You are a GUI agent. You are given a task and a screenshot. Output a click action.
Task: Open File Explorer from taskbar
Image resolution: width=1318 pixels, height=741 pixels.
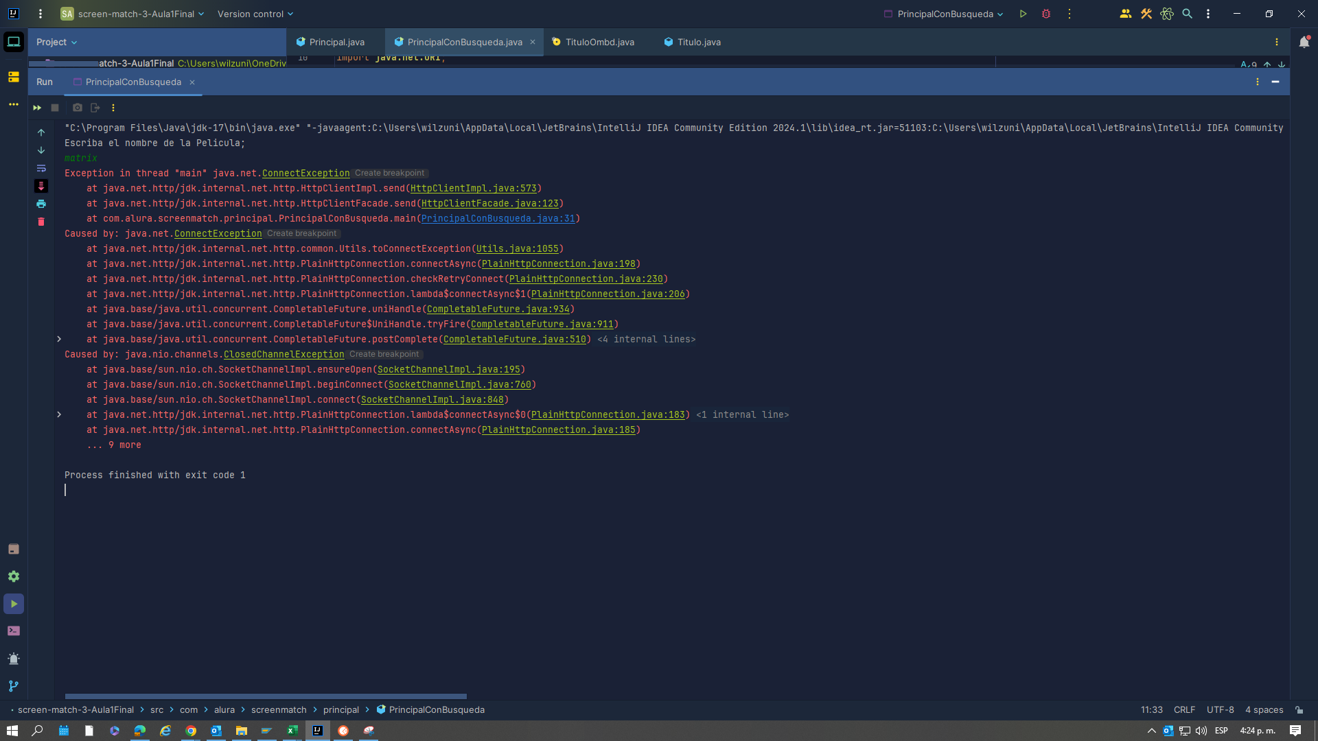[x=242, y=731]
